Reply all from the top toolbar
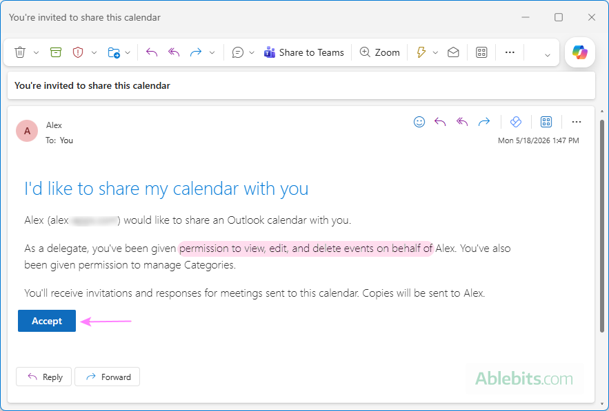 (174, 52)
